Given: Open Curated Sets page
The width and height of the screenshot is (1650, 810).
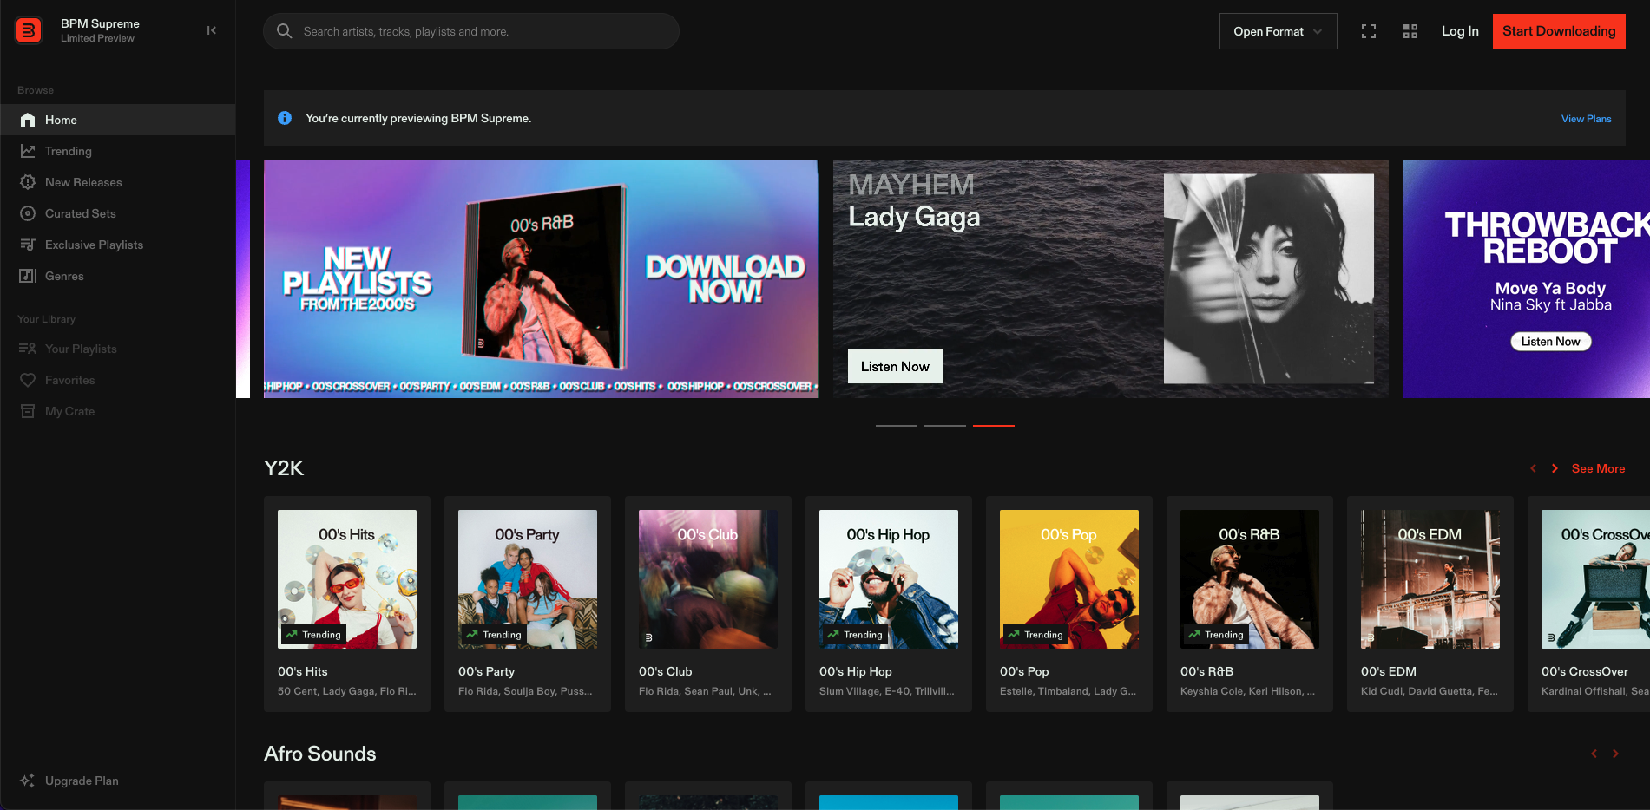Looking at the screenshot, I should click(118, 213).
